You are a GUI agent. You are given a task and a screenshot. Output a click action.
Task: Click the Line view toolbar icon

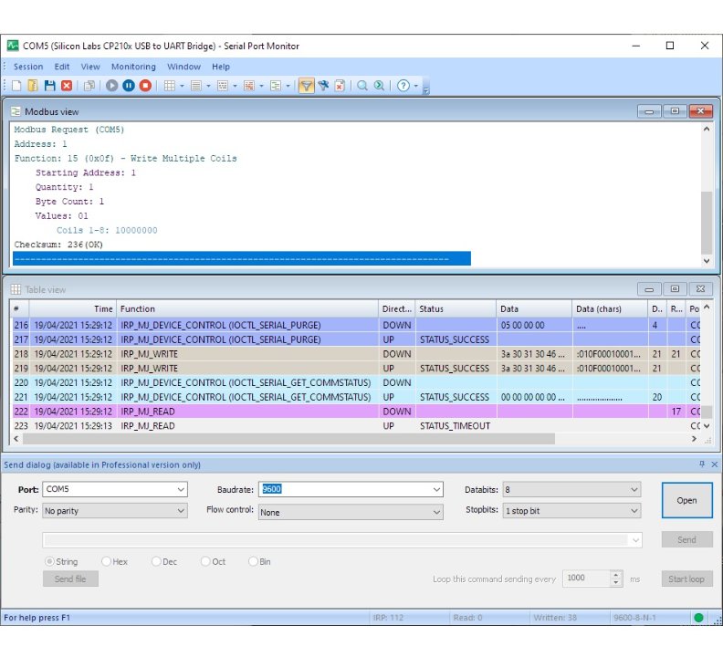pos(196,85)
